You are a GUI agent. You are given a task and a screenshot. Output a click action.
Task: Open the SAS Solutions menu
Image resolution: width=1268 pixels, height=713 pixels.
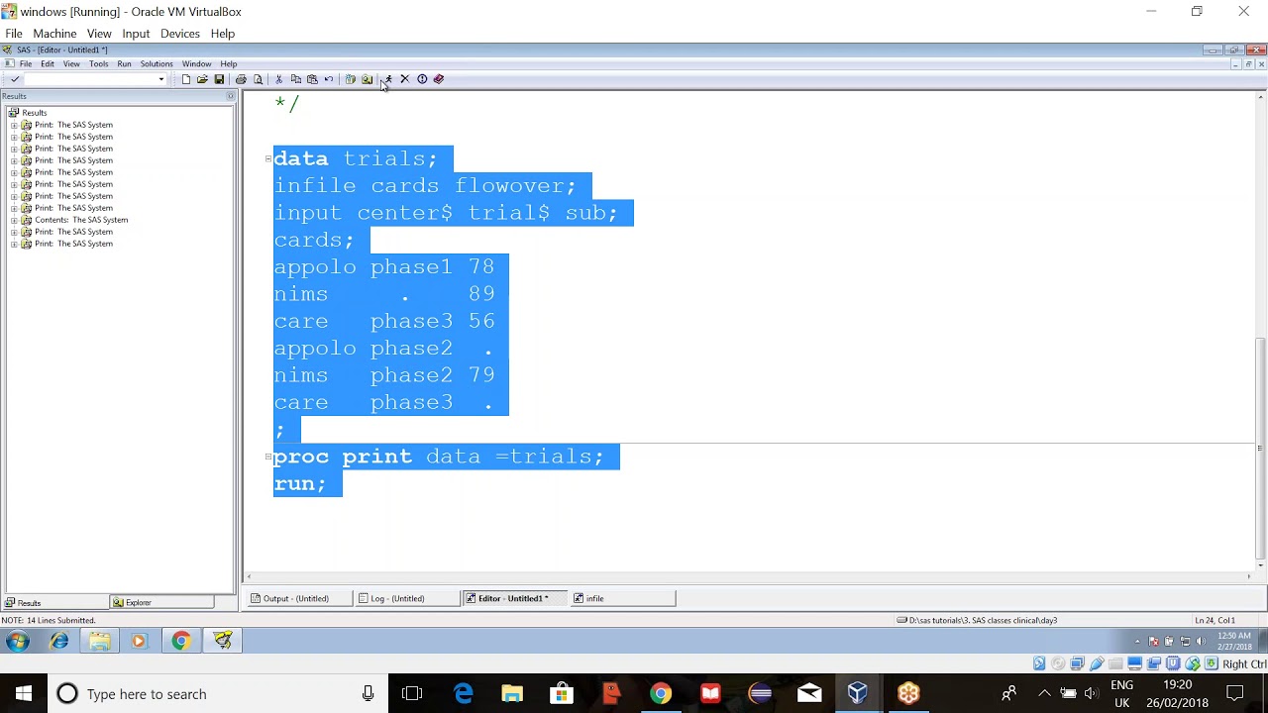click(x=157, y=63)
